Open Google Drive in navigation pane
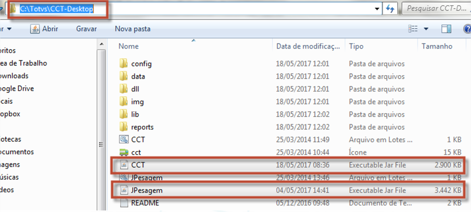 pos(17,89)
